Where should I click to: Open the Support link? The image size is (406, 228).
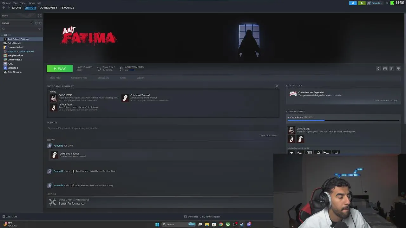coord(141,78)
